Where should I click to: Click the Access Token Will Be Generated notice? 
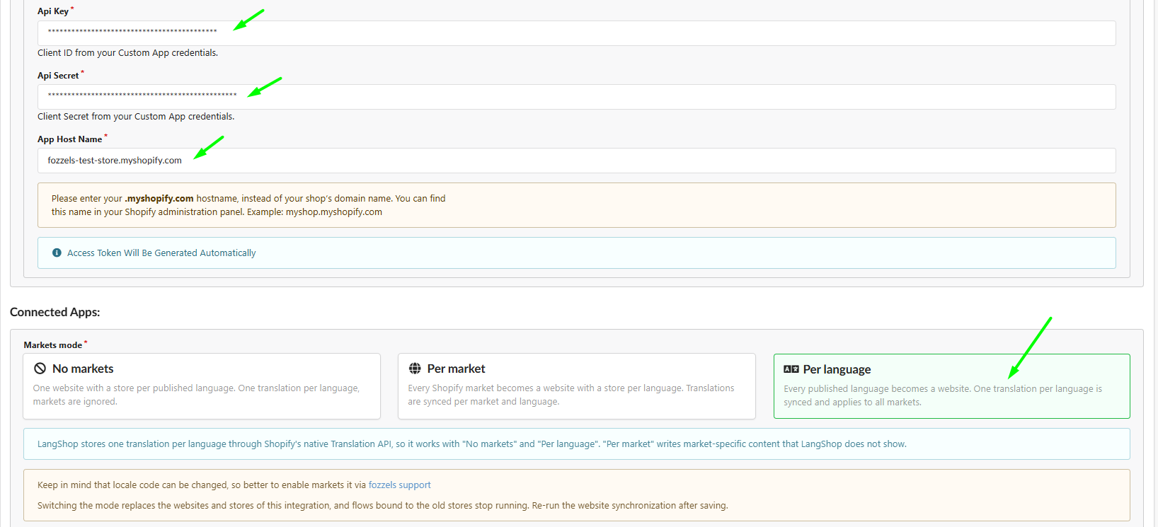click(x=577, y=253)
